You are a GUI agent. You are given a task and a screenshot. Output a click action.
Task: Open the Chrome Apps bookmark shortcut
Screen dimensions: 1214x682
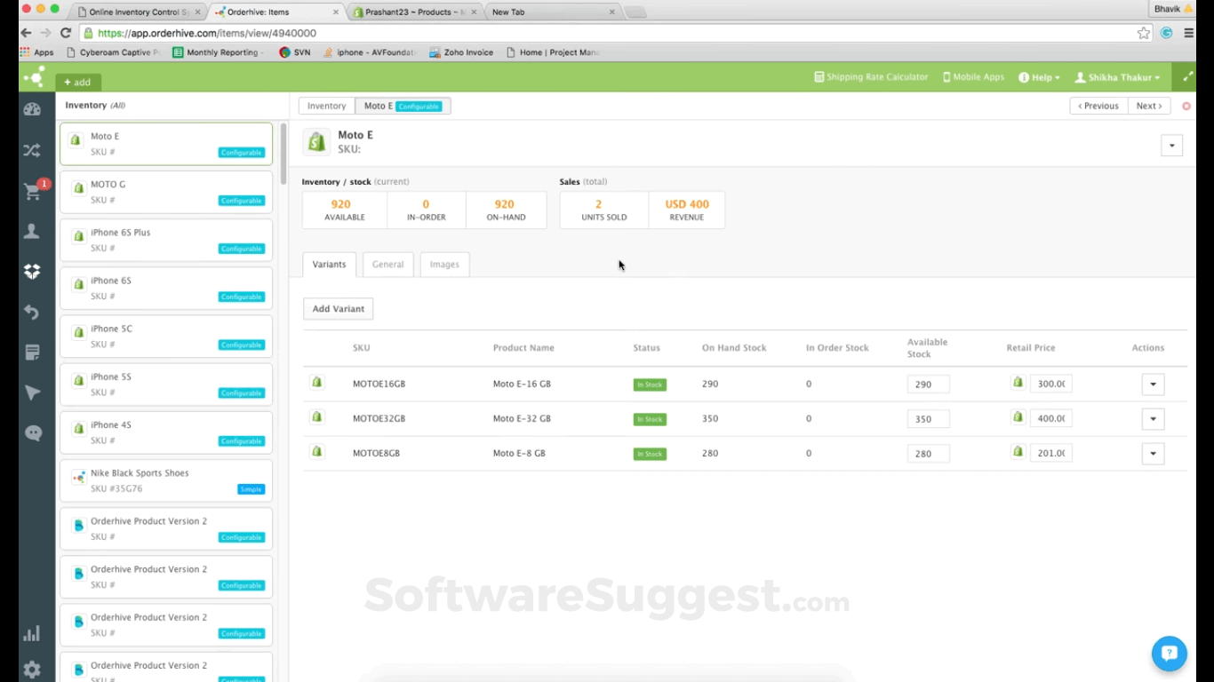(x=37, y=52)
